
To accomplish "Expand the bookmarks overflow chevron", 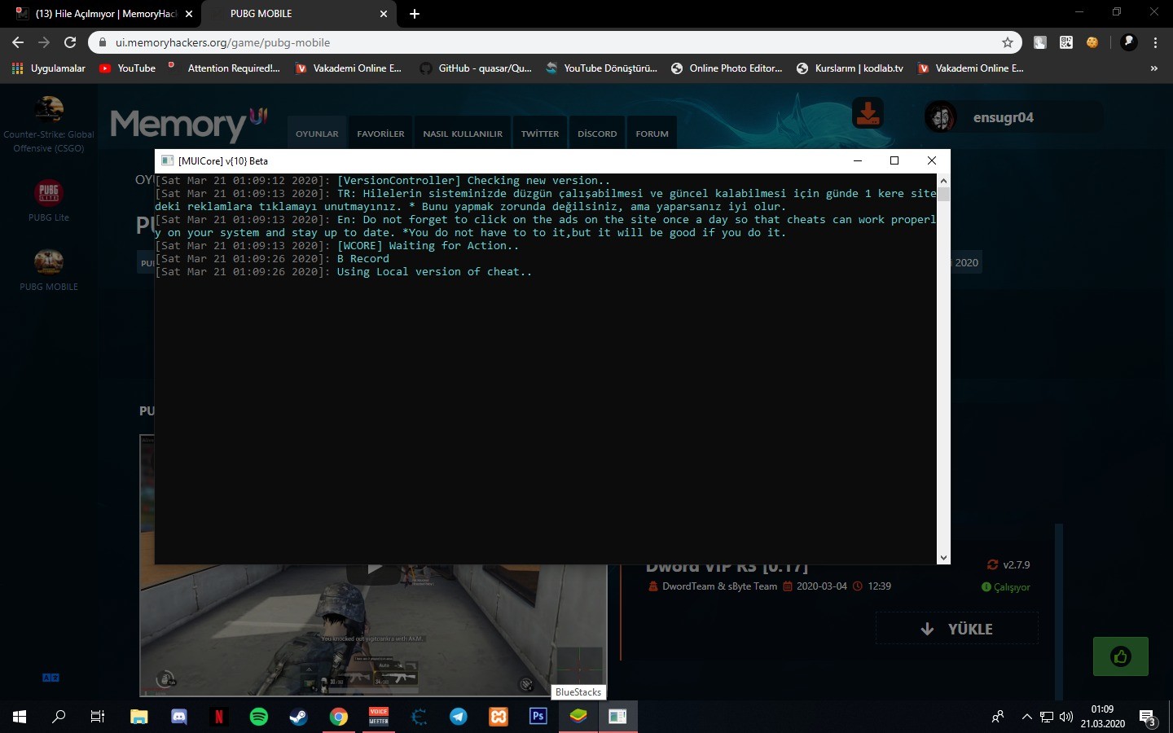I will 1153,68.
